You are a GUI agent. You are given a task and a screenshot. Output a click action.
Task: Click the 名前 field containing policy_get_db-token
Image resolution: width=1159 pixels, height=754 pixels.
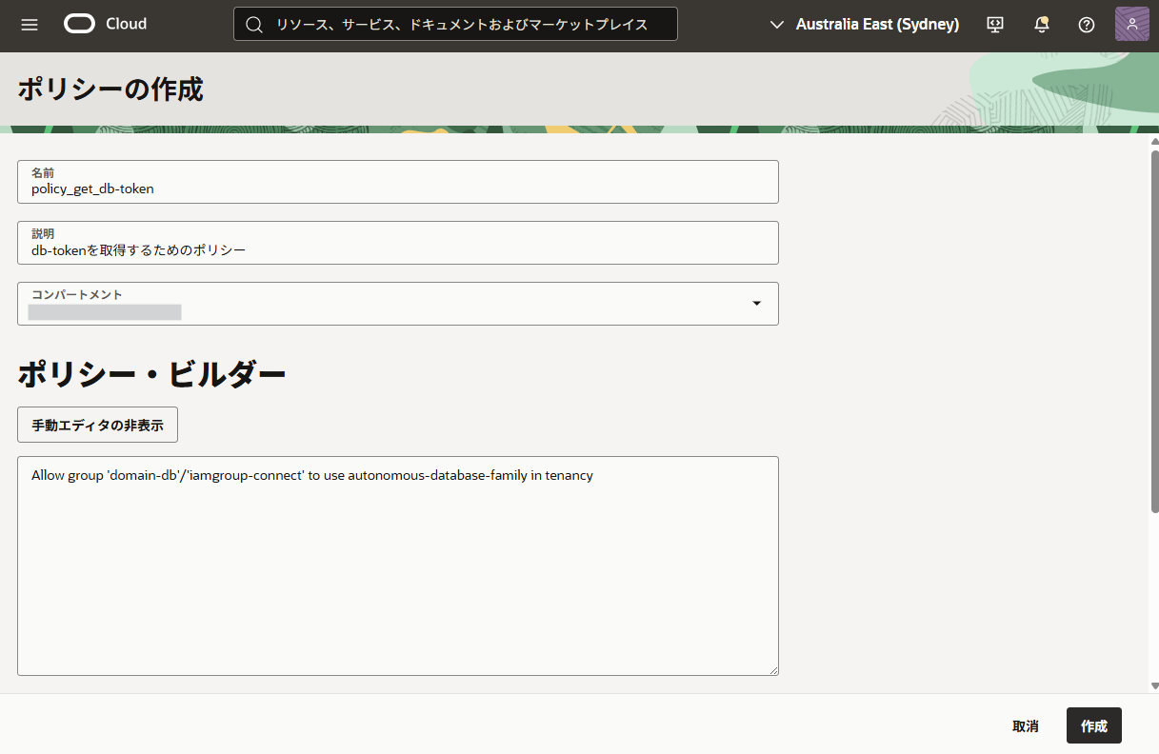pos(397,182)
